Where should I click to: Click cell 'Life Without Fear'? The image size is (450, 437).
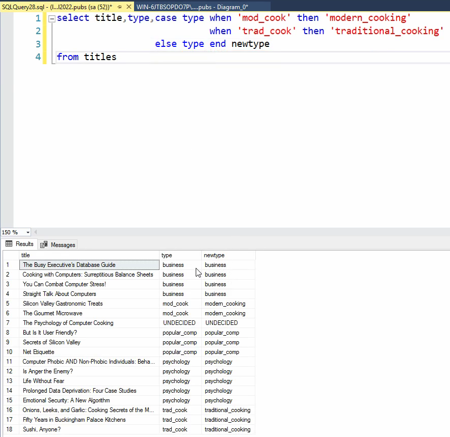click(89, 381)
